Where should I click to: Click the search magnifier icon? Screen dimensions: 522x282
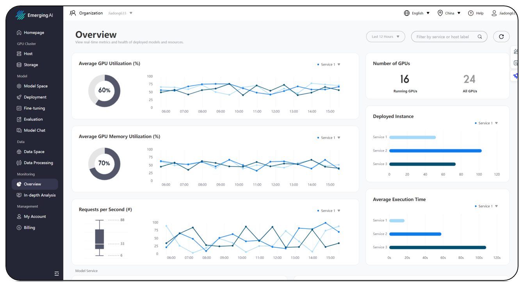480,37
